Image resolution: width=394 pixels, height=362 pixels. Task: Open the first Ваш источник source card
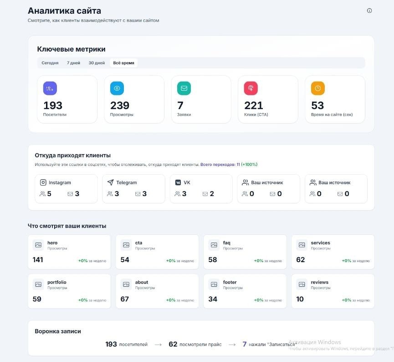click(x=268, y=188)
